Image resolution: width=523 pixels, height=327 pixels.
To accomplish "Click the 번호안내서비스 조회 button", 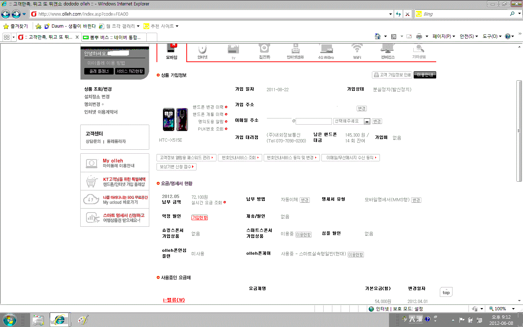I will [240, 158].
